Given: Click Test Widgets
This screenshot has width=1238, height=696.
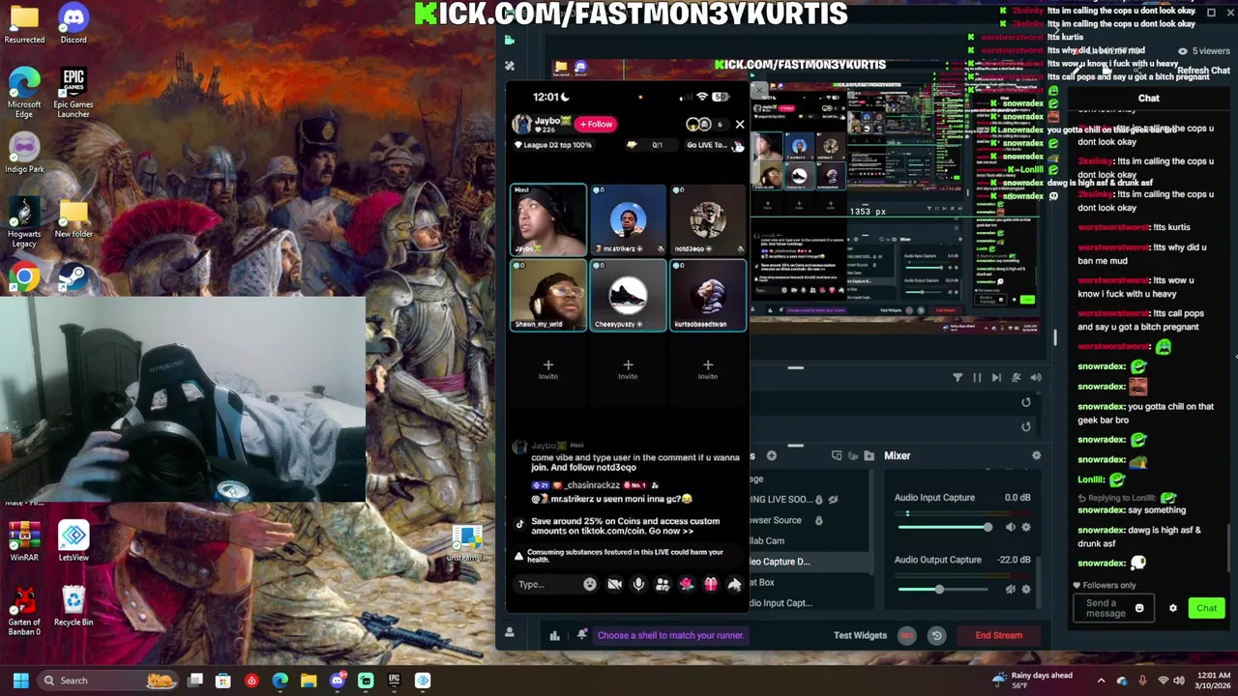Looking at the screenshot, I should [x=860, y=635].
